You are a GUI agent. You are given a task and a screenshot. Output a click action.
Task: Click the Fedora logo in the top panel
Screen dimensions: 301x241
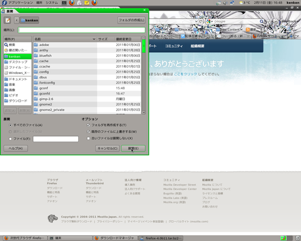coord(4,3)
